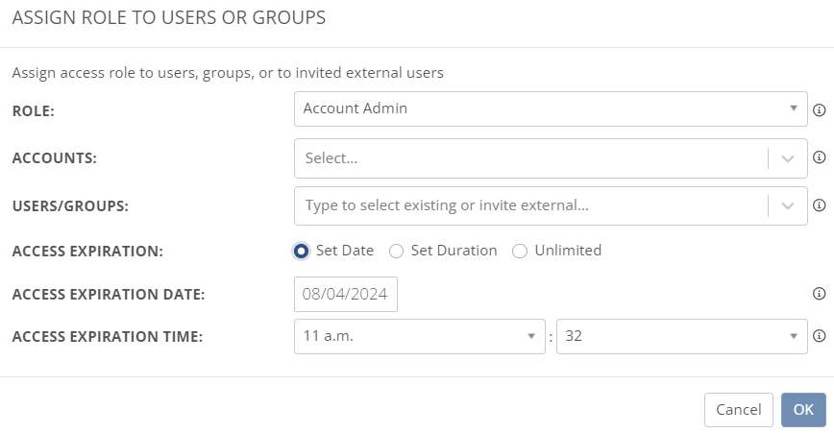Expand the Accounts dropdown chevron
This screenshot has width=834, height=433.
click(788, 158)
